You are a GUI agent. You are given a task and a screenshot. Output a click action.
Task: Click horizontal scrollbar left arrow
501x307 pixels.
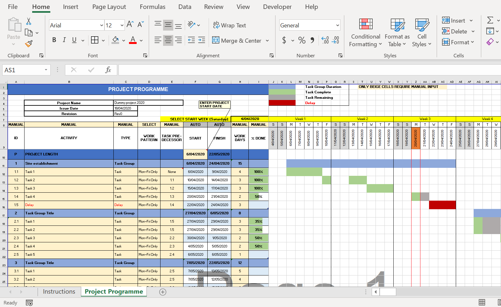tap(376, 292)
